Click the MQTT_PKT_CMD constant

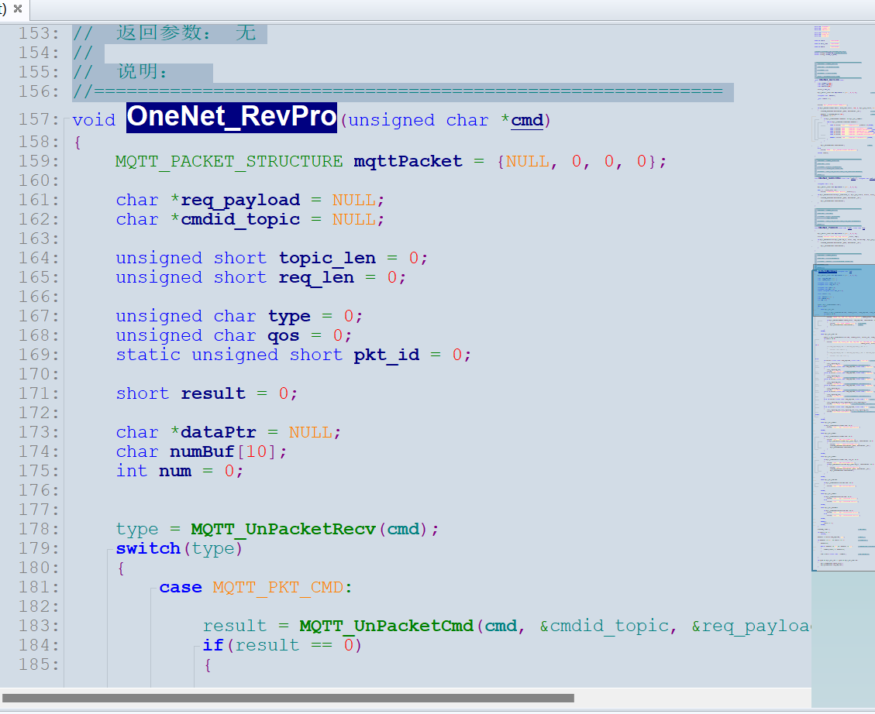[x=278, y=588]
